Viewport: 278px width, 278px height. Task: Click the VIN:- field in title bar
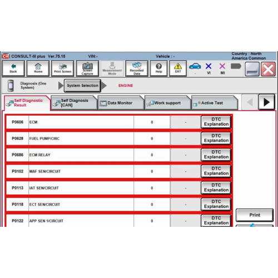tap(93, 56)
